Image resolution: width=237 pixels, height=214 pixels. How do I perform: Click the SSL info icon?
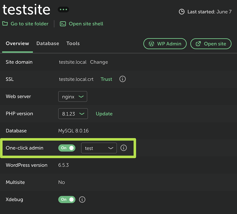122,79
